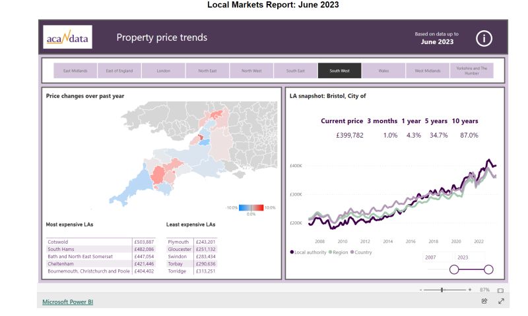Open the Microsoft Power BI link

(x=68, y=302)
